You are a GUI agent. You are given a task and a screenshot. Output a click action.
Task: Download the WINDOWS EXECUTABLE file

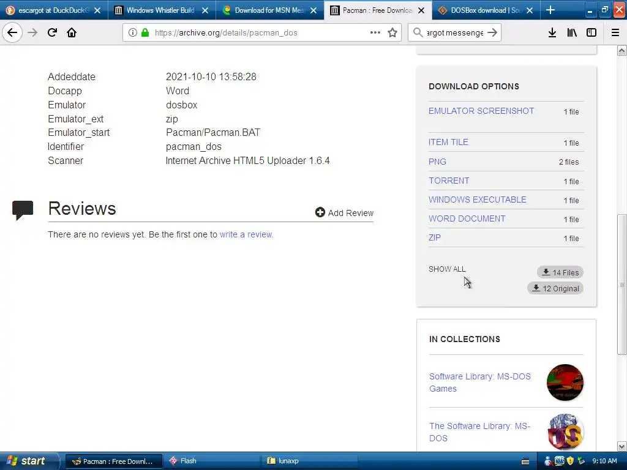(x=478, y=200)
